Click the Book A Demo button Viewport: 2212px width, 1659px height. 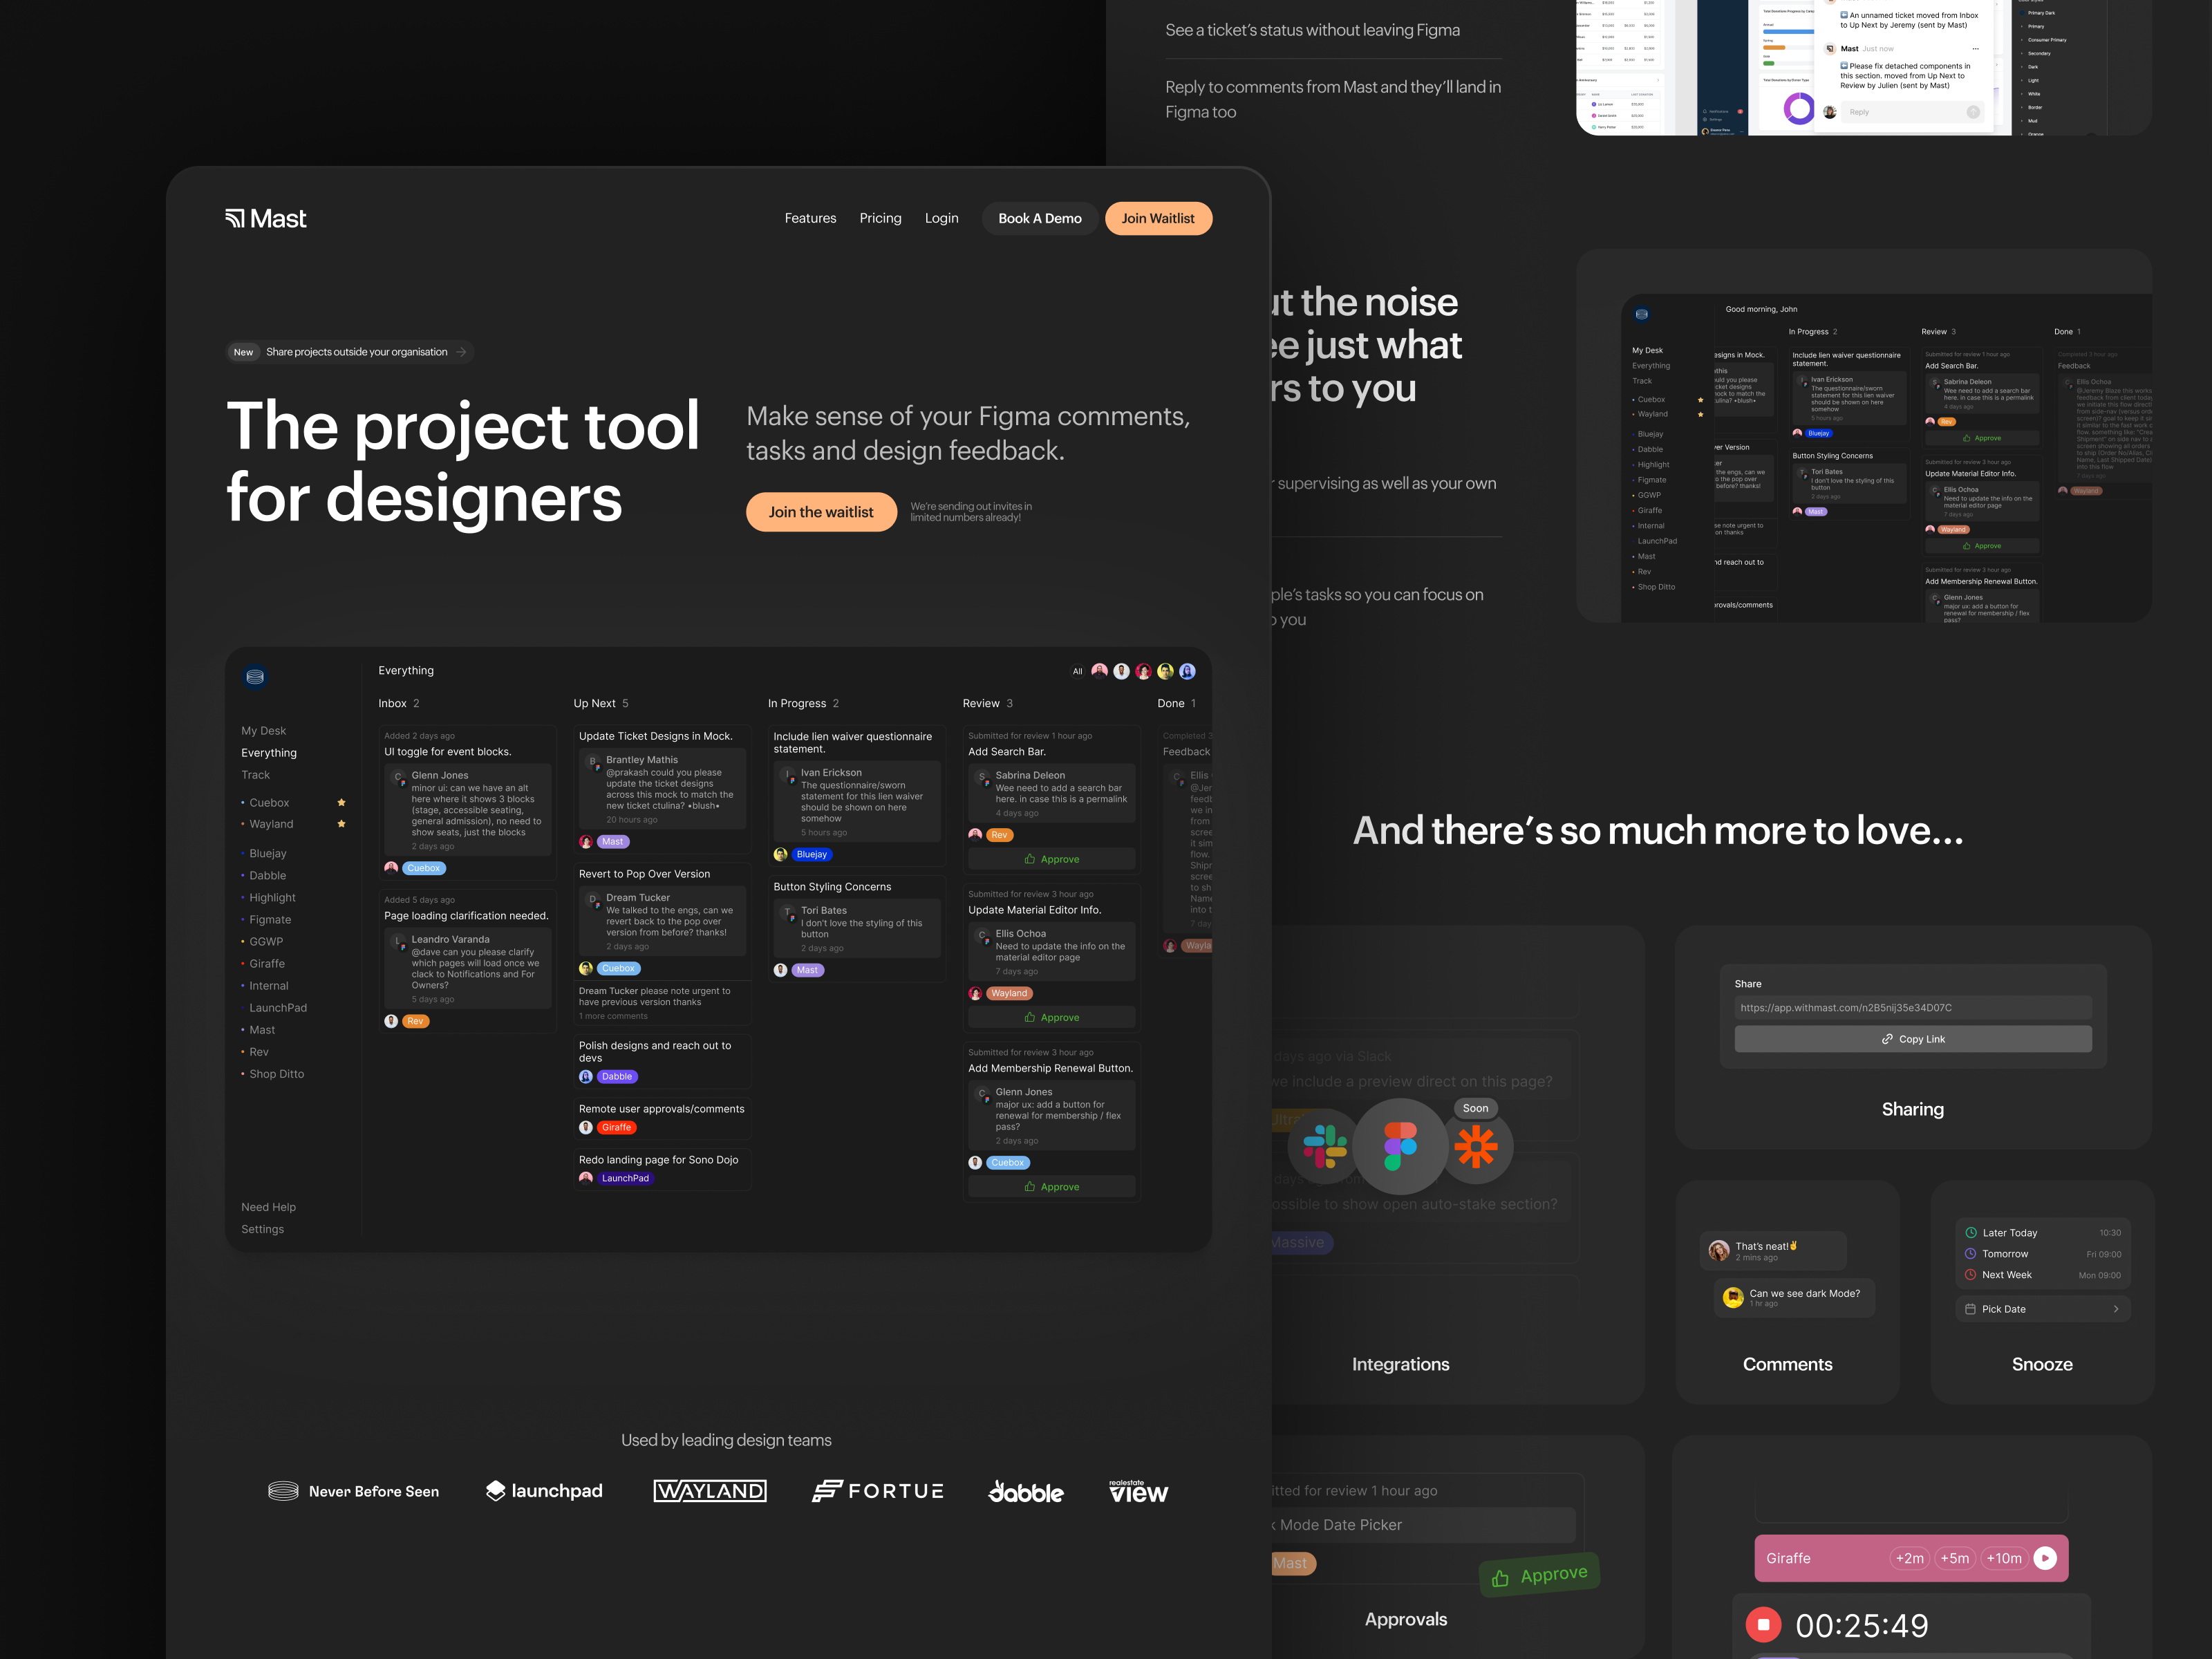1040,218
